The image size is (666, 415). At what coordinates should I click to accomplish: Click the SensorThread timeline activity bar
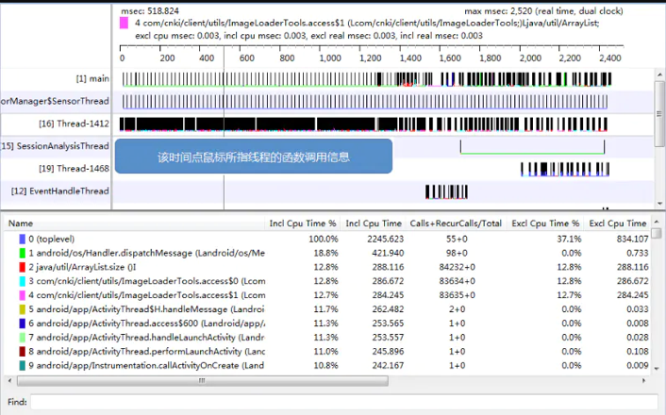pos(365,102)
